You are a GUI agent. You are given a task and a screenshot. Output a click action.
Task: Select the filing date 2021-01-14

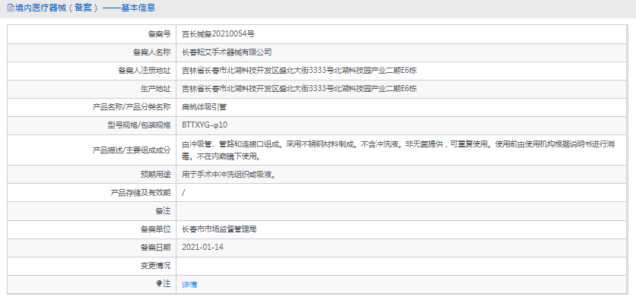point(203,247)
